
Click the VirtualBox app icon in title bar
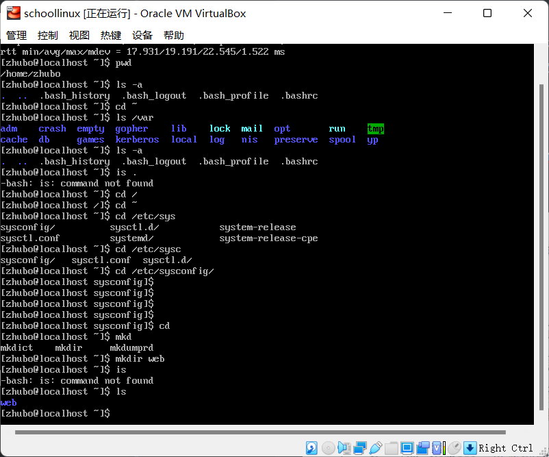pos(13,13)
